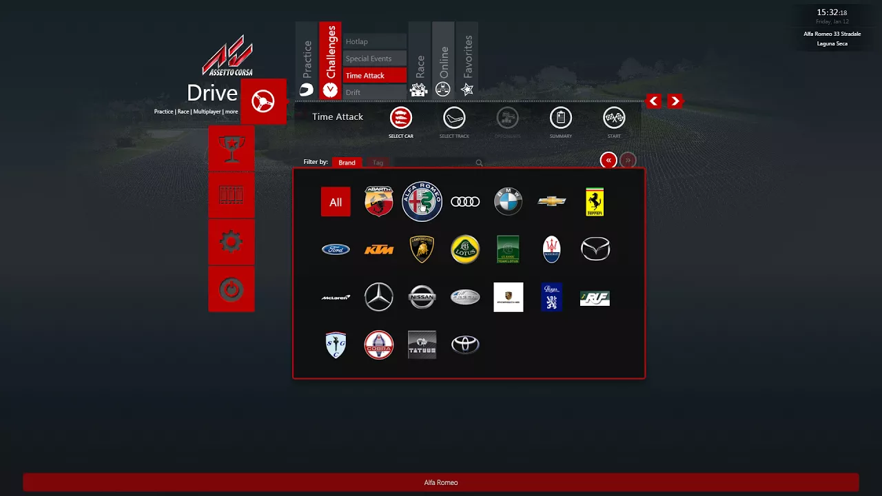The height and width of the screenshot is (496, 882).
Task: Select the Drift challenge mode
Action: point(375,92)
